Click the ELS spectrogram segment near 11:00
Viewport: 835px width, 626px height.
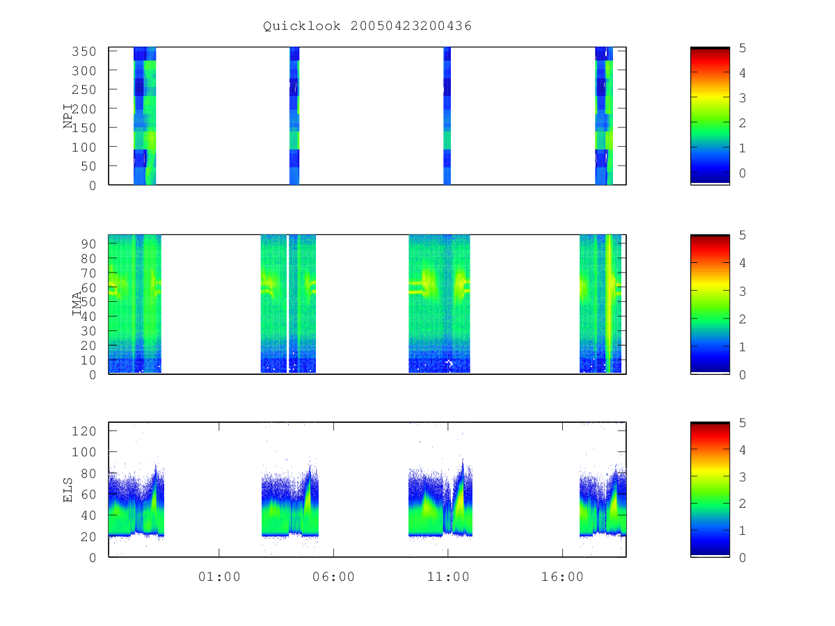[440, 497]
